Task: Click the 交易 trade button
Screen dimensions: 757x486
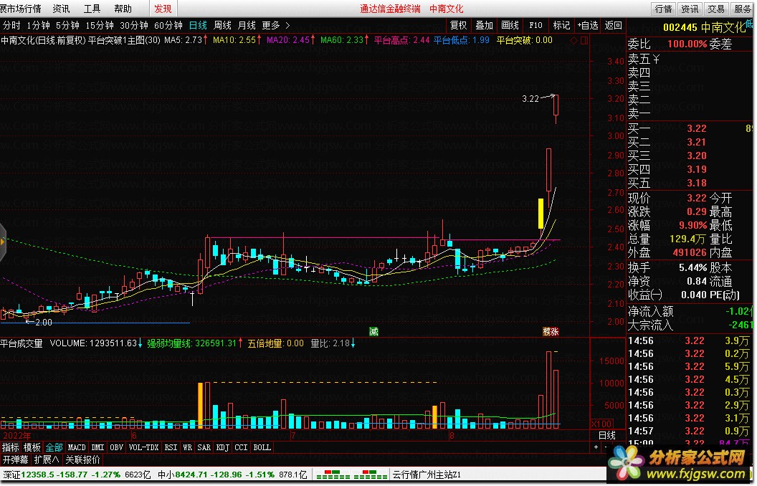Action: click(715, 9)
